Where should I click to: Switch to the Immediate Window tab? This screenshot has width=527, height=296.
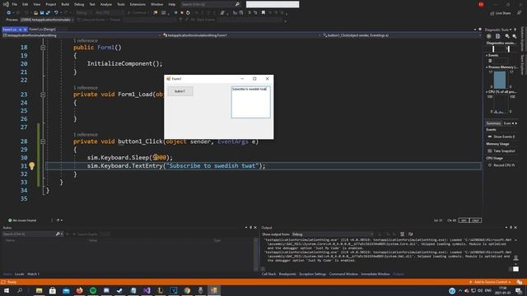(375, 274)
